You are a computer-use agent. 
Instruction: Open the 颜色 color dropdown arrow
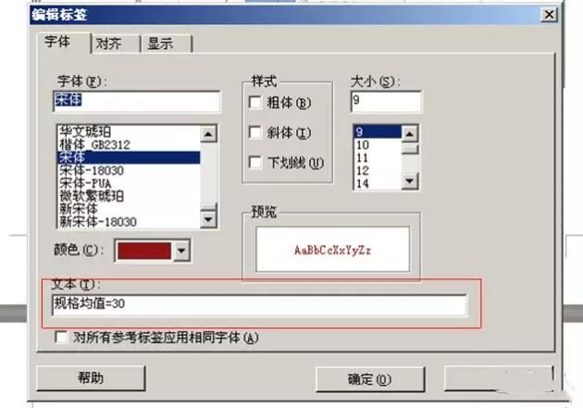tap(181, 251)
